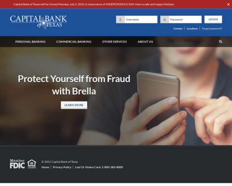Click the user icon beside Username
The height and width of the screenshot is (186, 232).
120,20
